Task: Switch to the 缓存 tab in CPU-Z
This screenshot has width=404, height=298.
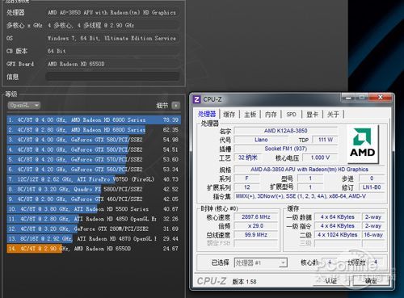Action: tap(229, 115)
